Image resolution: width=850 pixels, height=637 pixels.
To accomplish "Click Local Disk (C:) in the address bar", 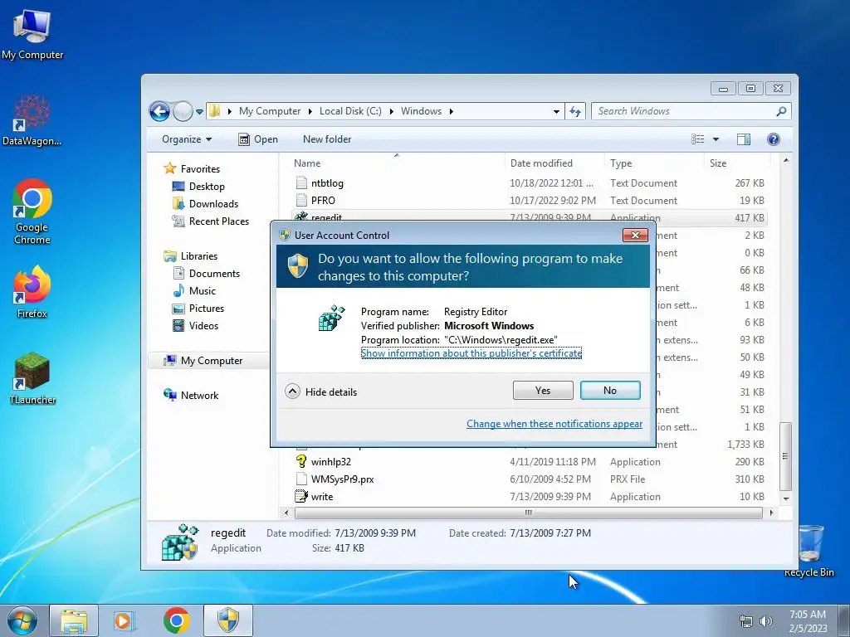I will click(350, 111).
